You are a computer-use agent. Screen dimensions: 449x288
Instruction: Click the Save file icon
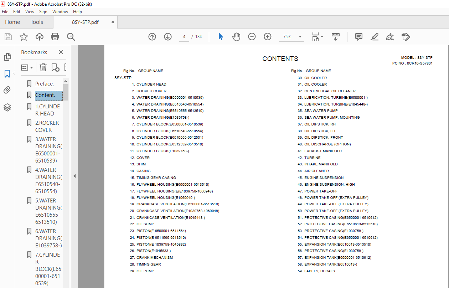pyautogui.click(x=8, y=37)
